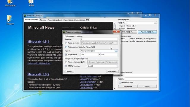Toggle the Папка с игрой checkbox
The image size is (190, 107).
[66, 43]
